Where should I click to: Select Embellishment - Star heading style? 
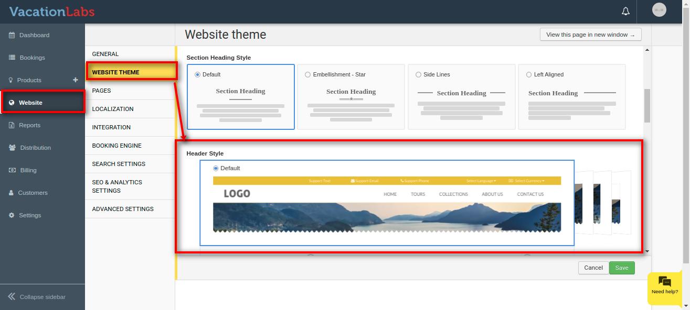click(307, 74)
